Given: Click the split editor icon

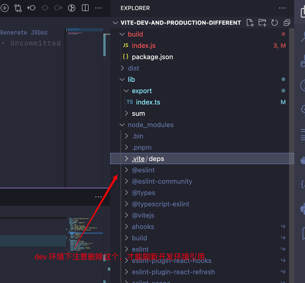Looking at the screenshot, I should 85,8.
